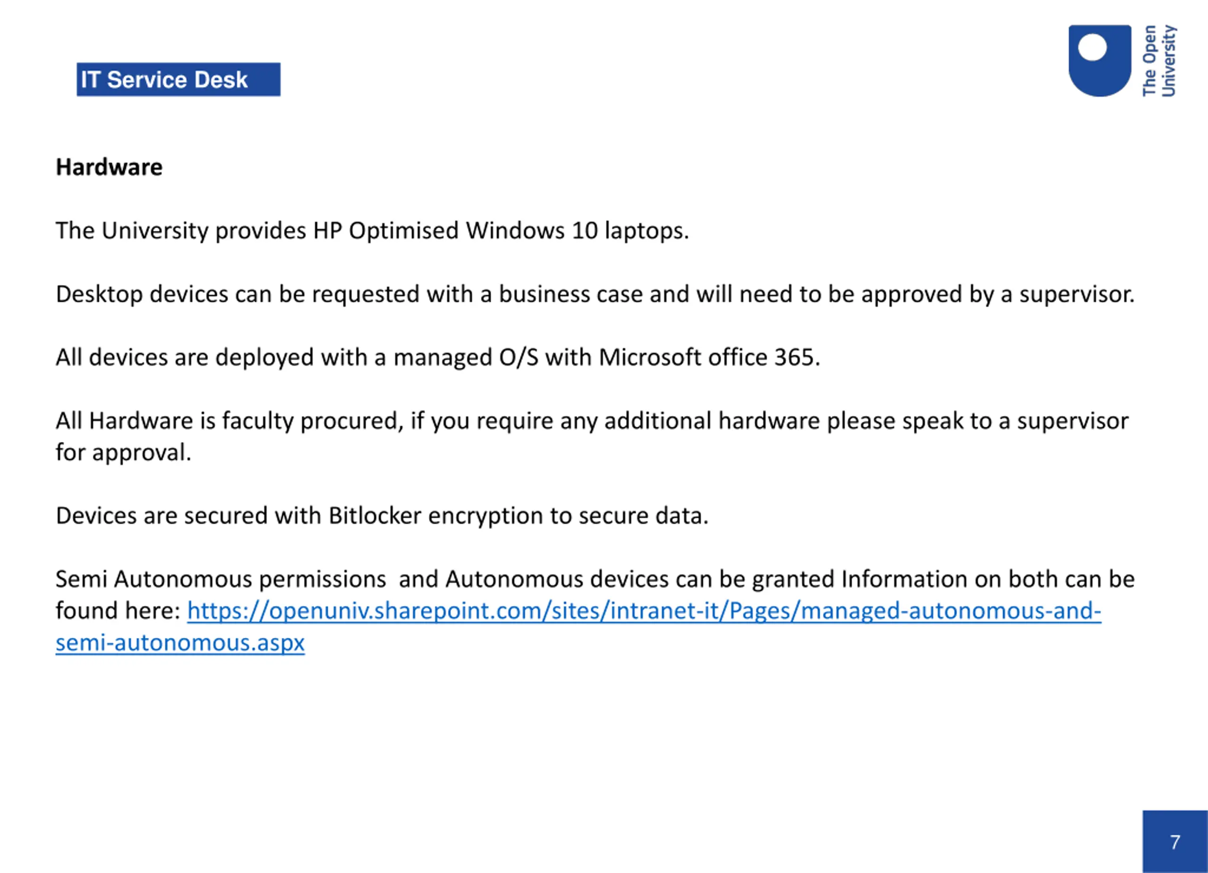This screenshot has height=873, width=1208.
Task: Click the "found here:" text before the link
Action: coord(118,611)
